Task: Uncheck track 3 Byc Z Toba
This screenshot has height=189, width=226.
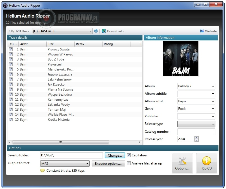Action: (x=11, y=59)
